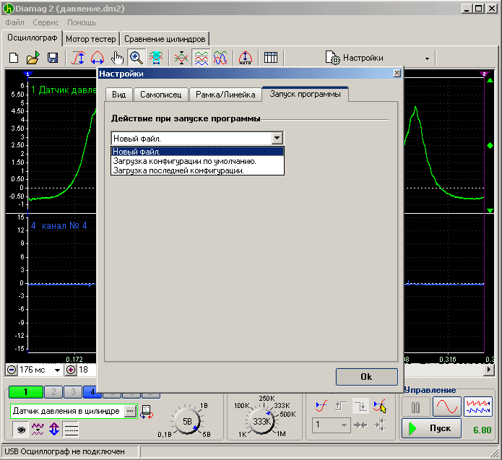
Task: Open the Настройки toolbar dropdown arrow
Action: [427, 58]
